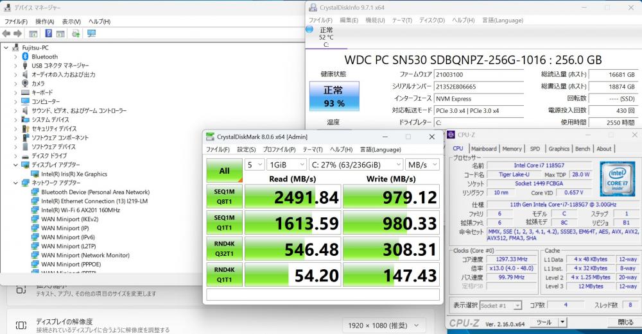Image resolution: width=642 pixels, height=334 pixels.
Task: Click the Bluetooth icon in device tree
Action: [x=26, y=56]
